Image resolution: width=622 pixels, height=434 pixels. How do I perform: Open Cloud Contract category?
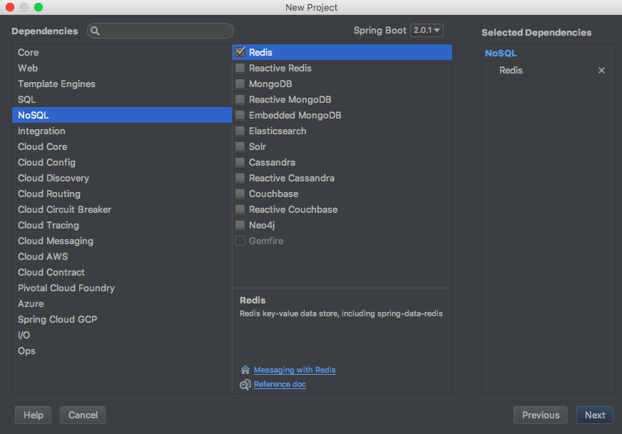pos(122,272)
